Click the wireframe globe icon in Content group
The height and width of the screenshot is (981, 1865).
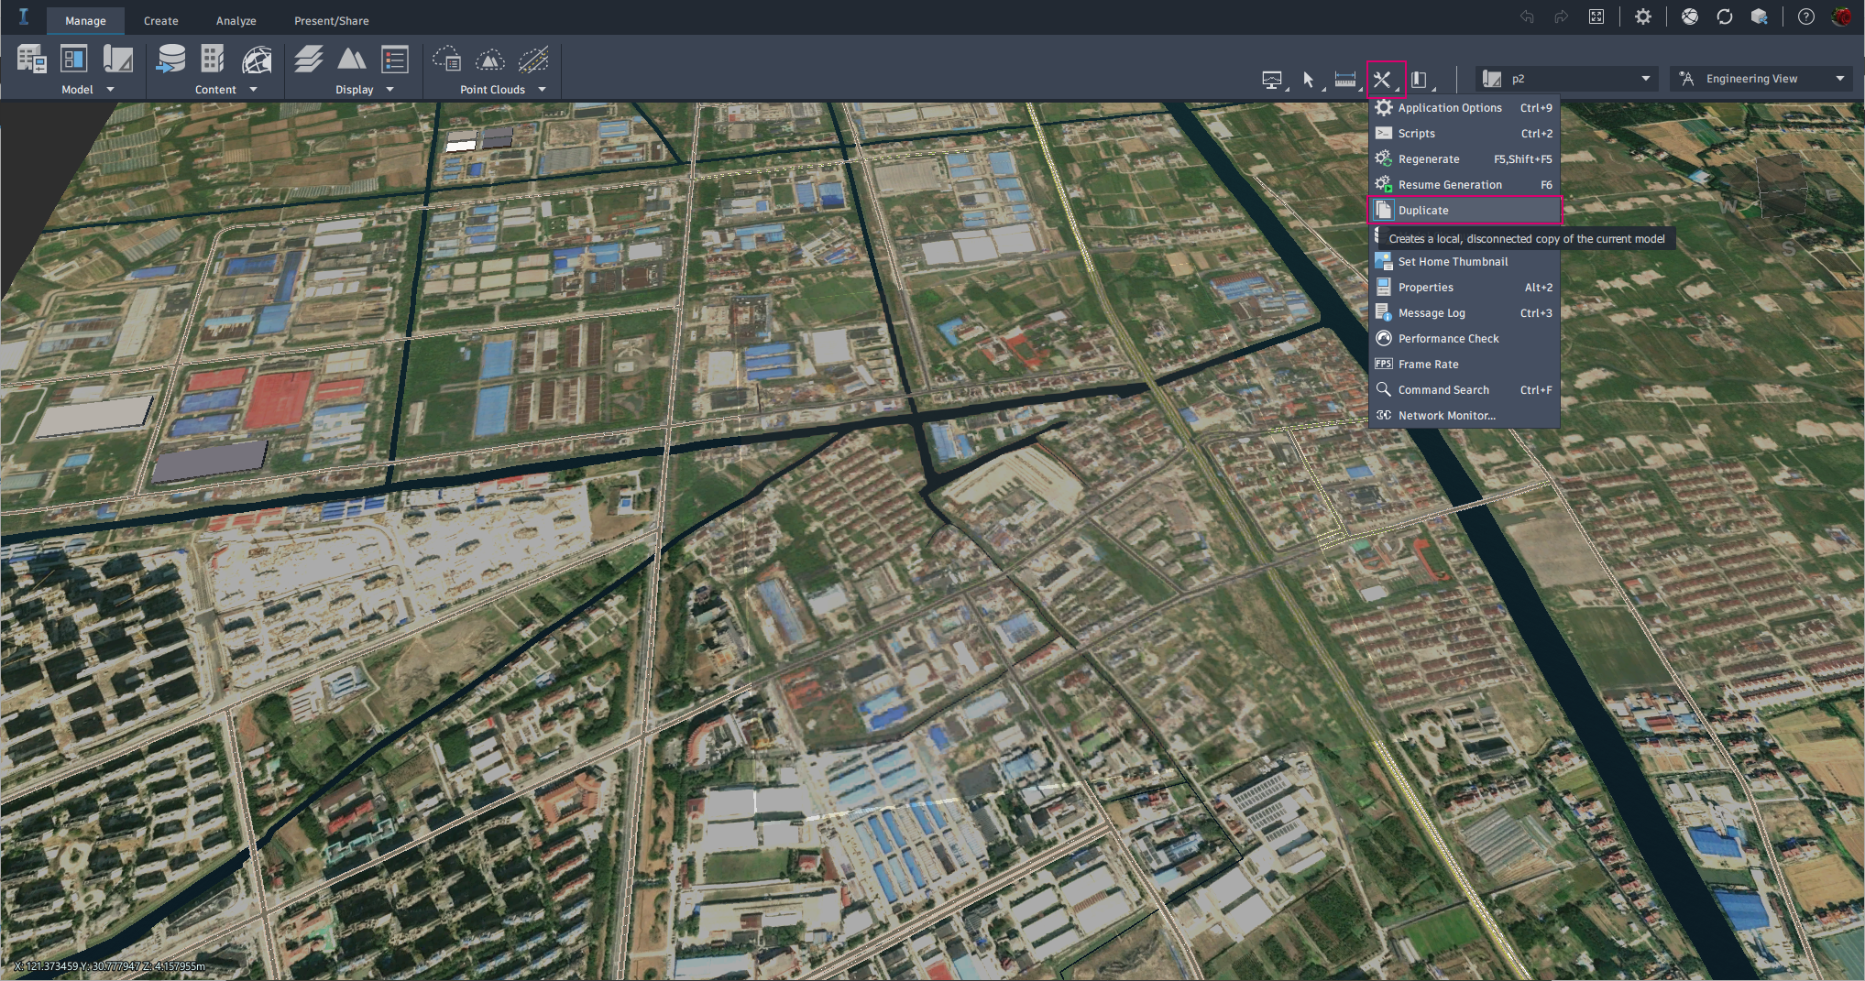click(257, 60)
